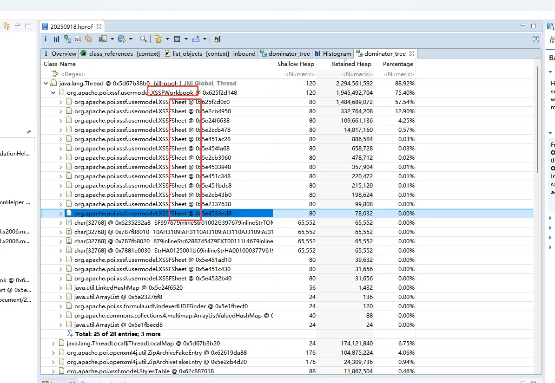
Task: Select char[32768] 0x787f88010 row
Action: (x=287, y=232)
